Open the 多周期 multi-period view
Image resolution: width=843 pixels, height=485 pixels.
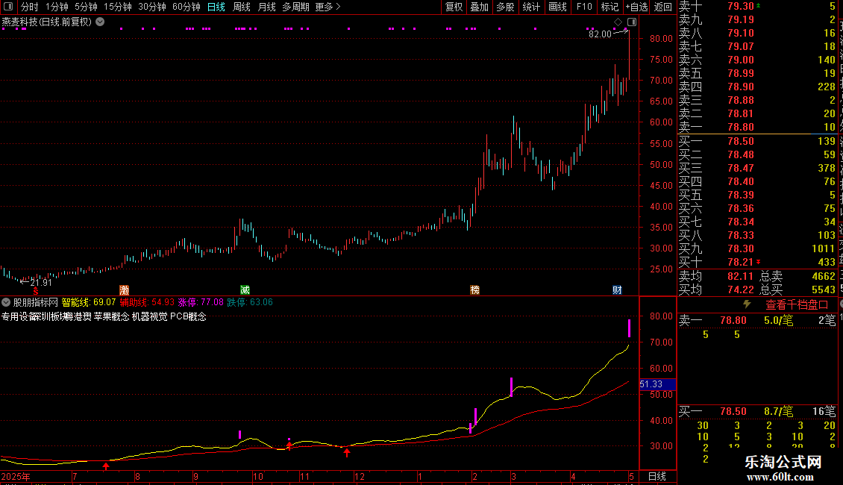295,7
